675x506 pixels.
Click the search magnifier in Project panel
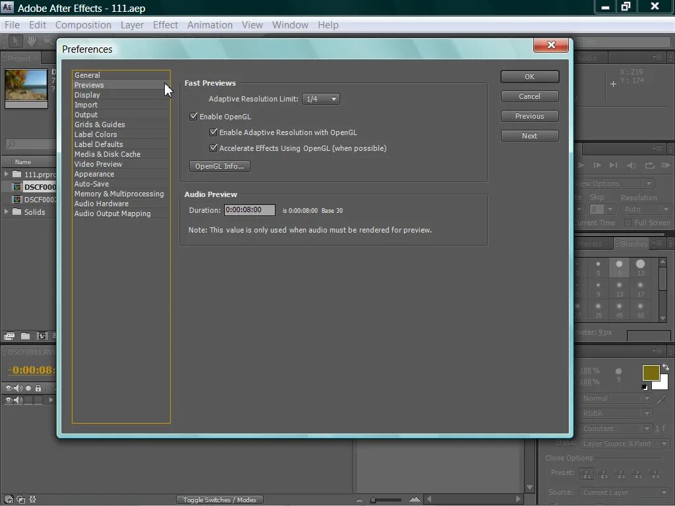[x=12, y=144]
